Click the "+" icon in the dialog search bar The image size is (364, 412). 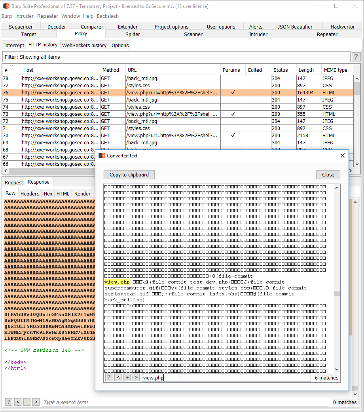pos(127,377)
